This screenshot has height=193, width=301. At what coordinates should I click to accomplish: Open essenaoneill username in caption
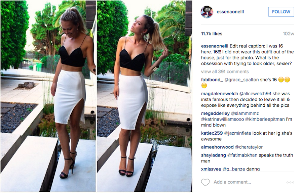coord(215,46)
